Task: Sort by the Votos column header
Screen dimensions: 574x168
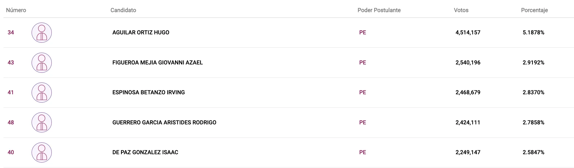Action: tap(461, 10)
